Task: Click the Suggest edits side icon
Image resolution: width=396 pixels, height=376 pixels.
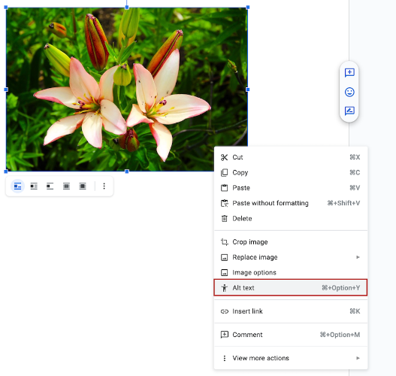Action: click(x=349, y=111)
